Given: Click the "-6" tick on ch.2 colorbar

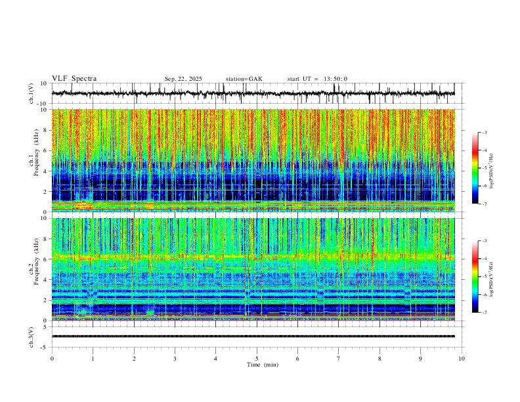Looking at the screenshot, I should click(485, 294).
